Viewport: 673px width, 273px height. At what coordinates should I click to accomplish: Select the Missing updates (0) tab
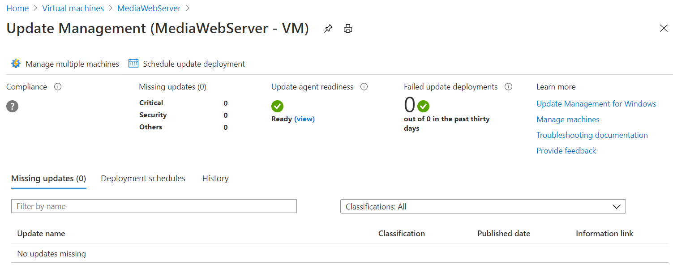tap(49, 179)
